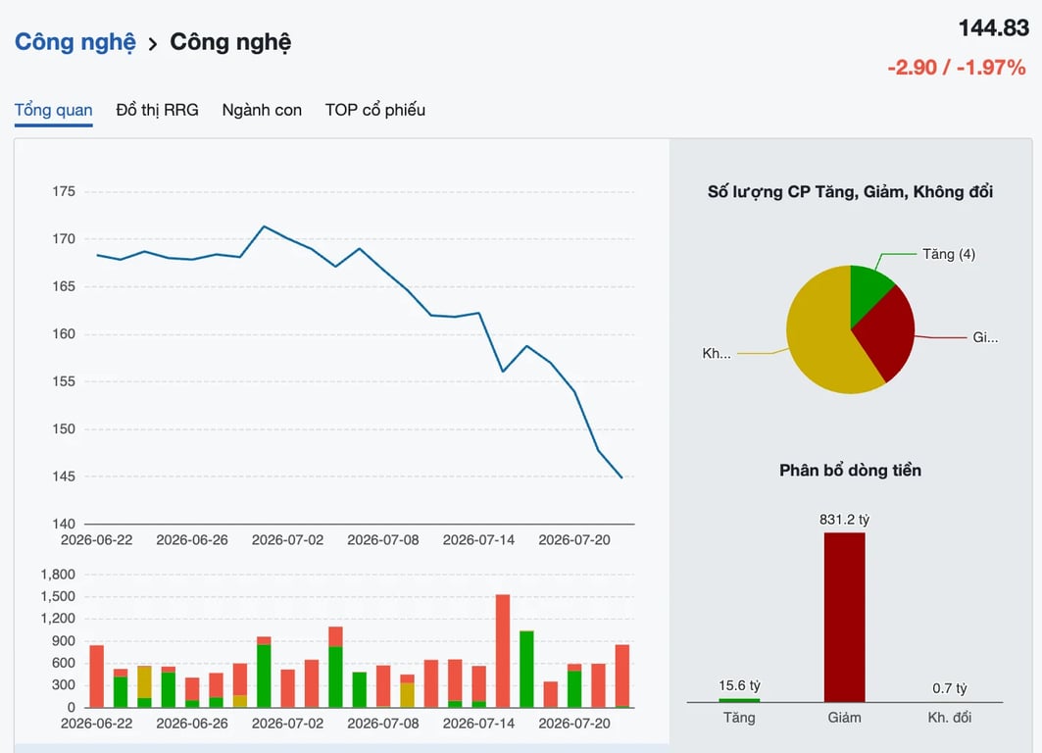Open the Ngành con tab
This screenshot has width=1042, height=753.
coord(262,110)
